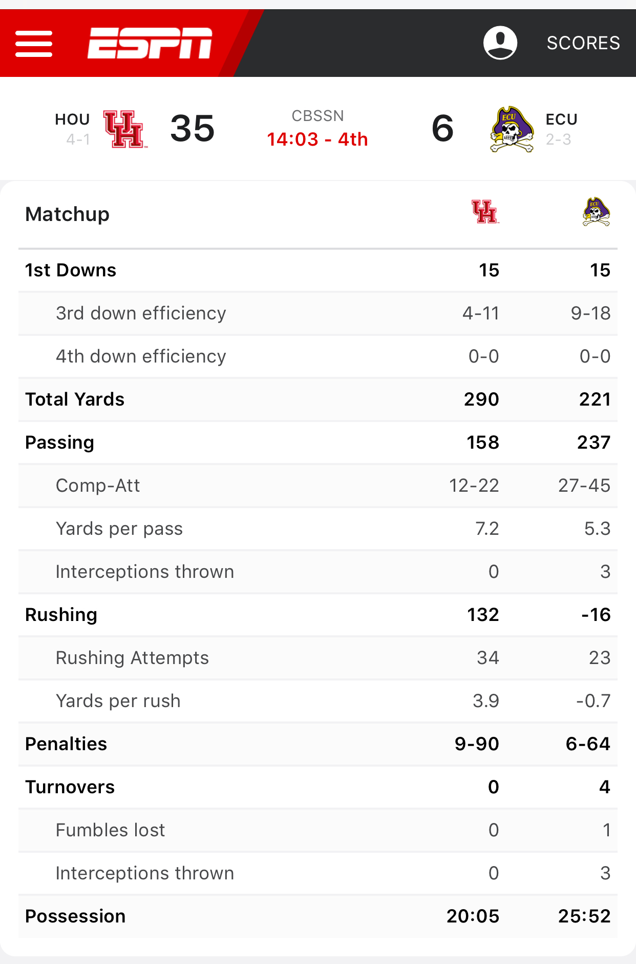Tap Houston's score of 35
The height and width of the screenshot is (964, 636).
click(x=193, y=128)
